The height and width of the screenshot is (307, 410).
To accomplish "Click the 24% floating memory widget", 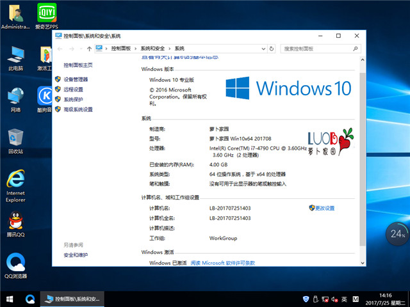I will 397,234.
